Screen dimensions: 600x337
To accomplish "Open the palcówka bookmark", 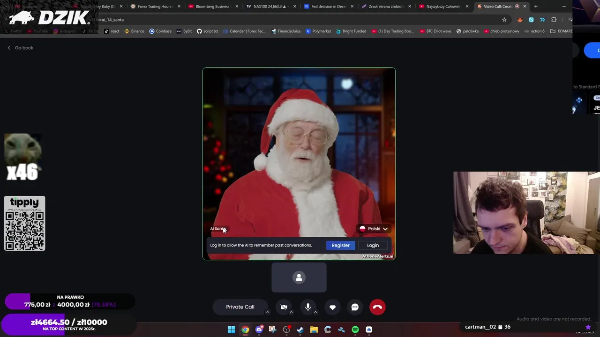I will (x=467, y=31).
